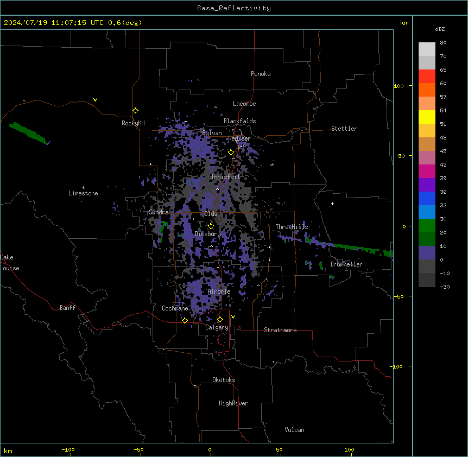Click the Lacombe city label
The width and height of the screenshot is (468, 457).
tap(244, 104)
